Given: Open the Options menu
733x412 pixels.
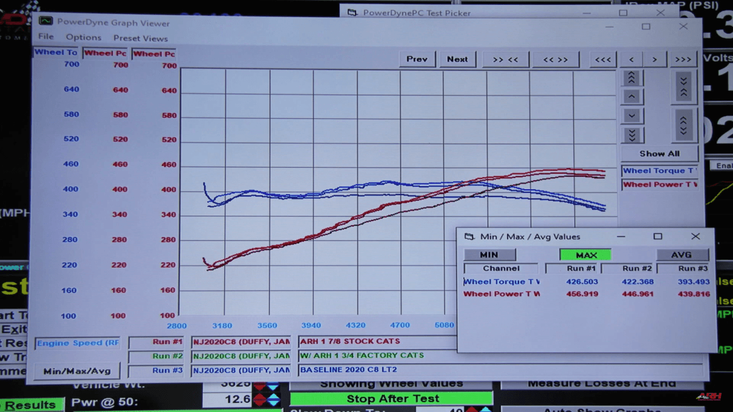Looking at the screenshot, I should (x=84, y=37).
